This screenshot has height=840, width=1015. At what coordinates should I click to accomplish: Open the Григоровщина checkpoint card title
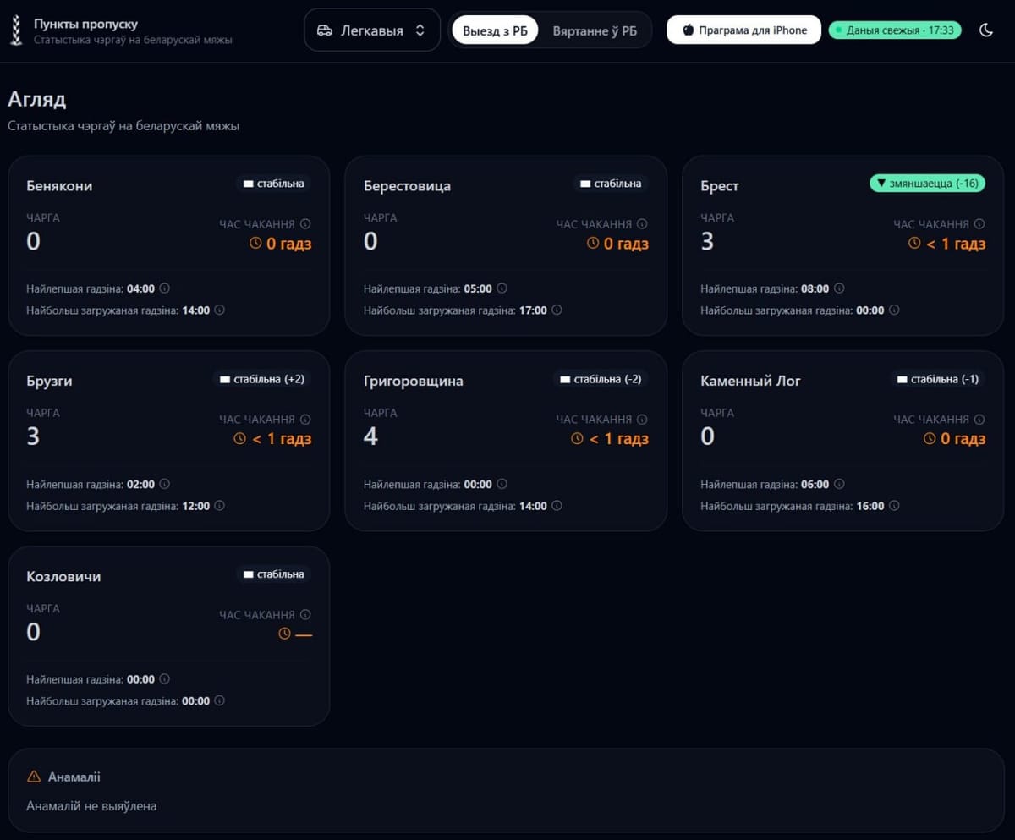(x=414, y=382)
